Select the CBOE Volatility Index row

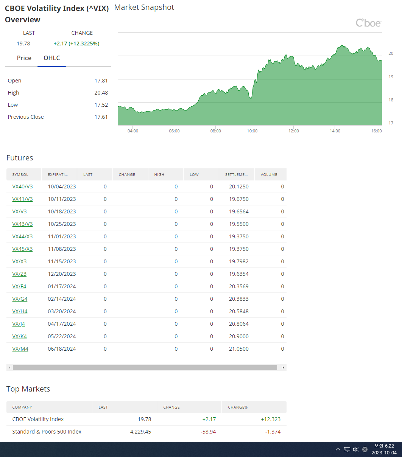146,419
